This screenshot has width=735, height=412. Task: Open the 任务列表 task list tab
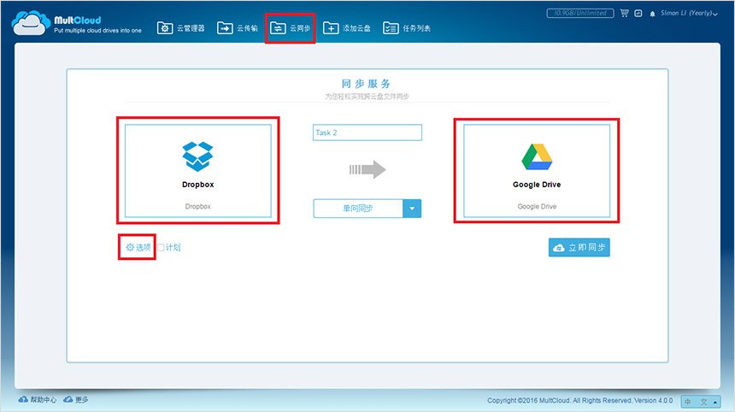407,28
